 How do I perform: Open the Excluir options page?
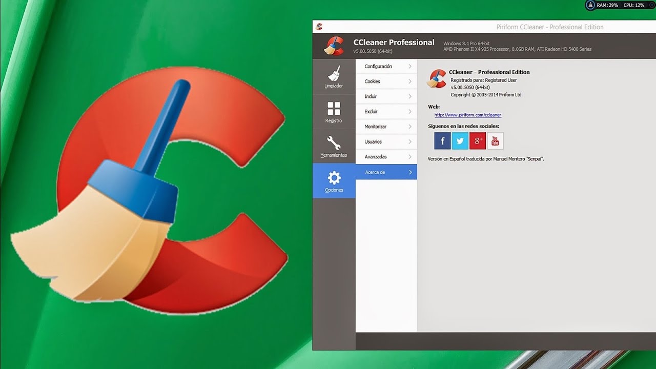386,111
